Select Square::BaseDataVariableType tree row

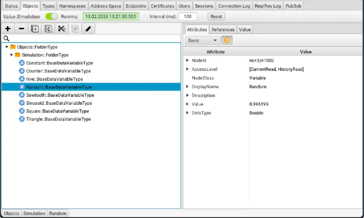point(91,111)
